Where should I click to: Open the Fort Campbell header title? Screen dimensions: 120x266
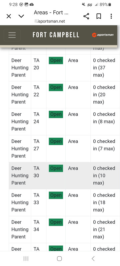pyautogui.click(x=56, y=35)
